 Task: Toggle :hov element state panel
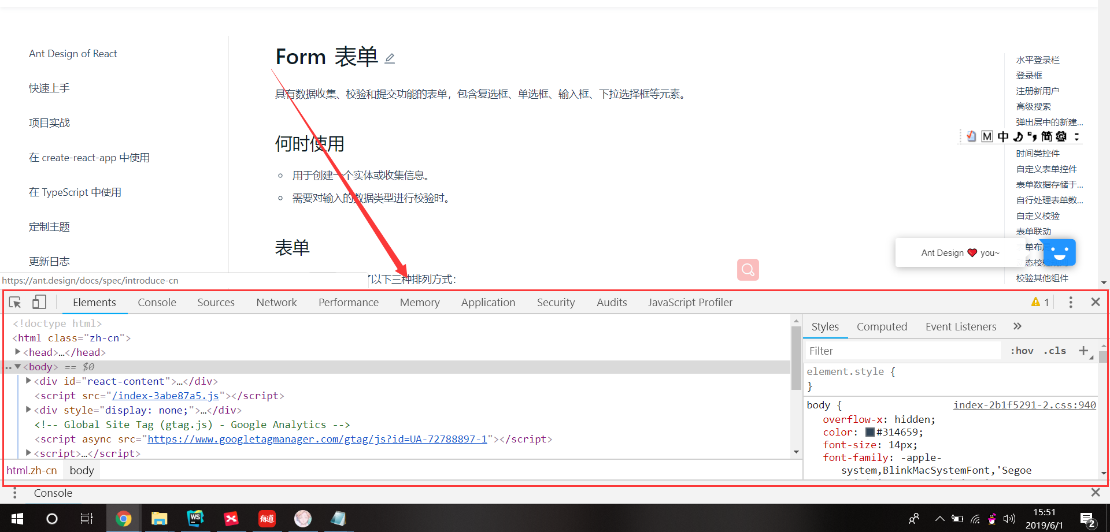click(x=1022, y=351)
